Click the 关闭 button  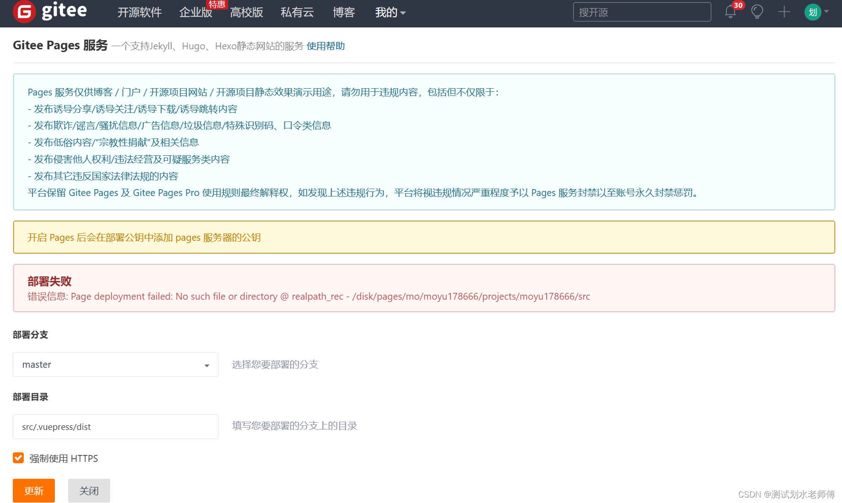[89, 490]
